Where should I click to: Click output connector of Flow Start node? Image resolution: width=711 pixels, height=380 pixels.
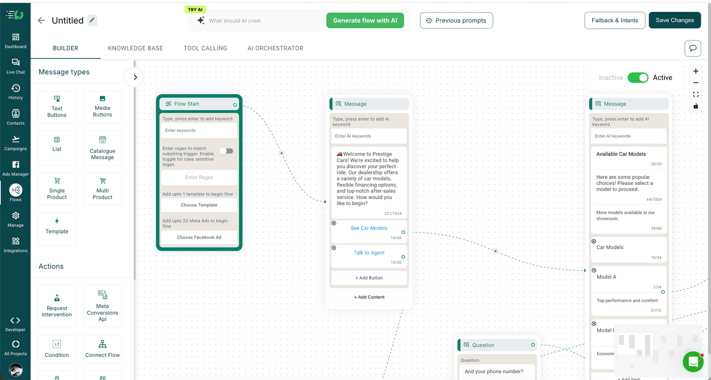[x=235, y=105]
